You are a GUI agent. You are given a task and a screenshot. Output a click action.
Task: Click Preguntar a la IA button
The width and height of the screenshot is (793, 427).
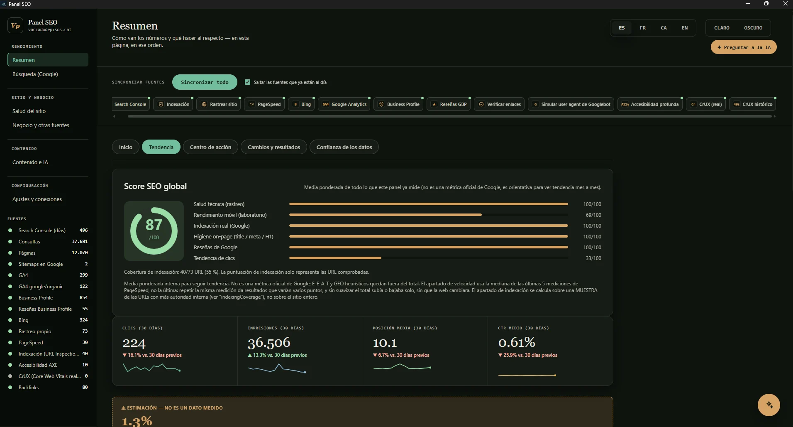[x=744, y=47]
